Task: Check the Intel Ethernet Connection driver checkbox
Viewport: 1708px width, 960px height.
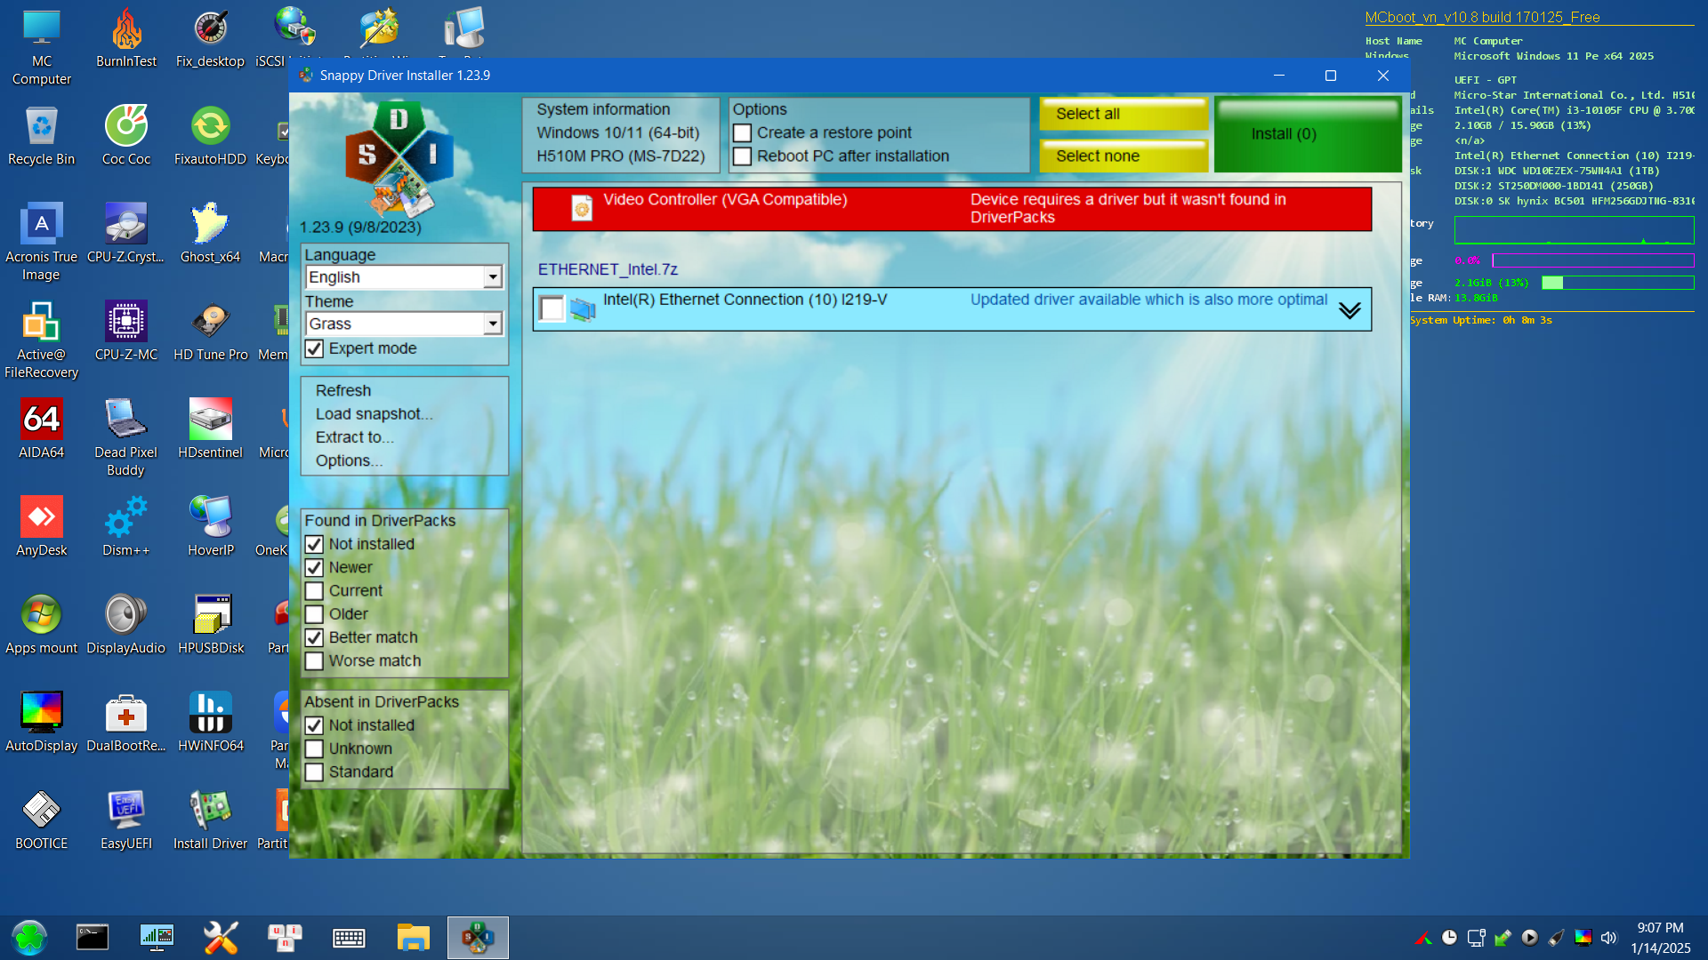Action: pos(552,308)
